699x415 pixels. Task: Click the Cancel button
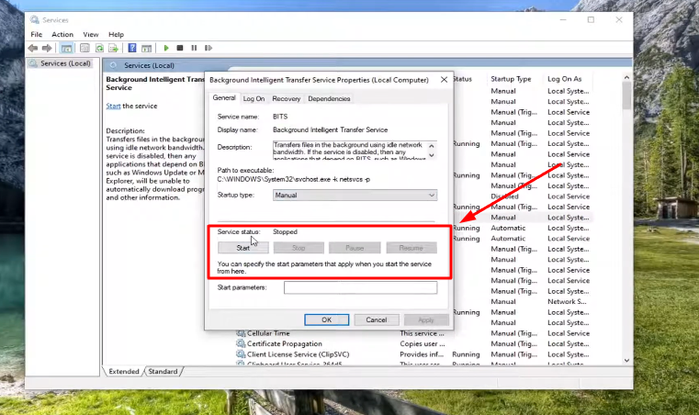coord(377,320)
